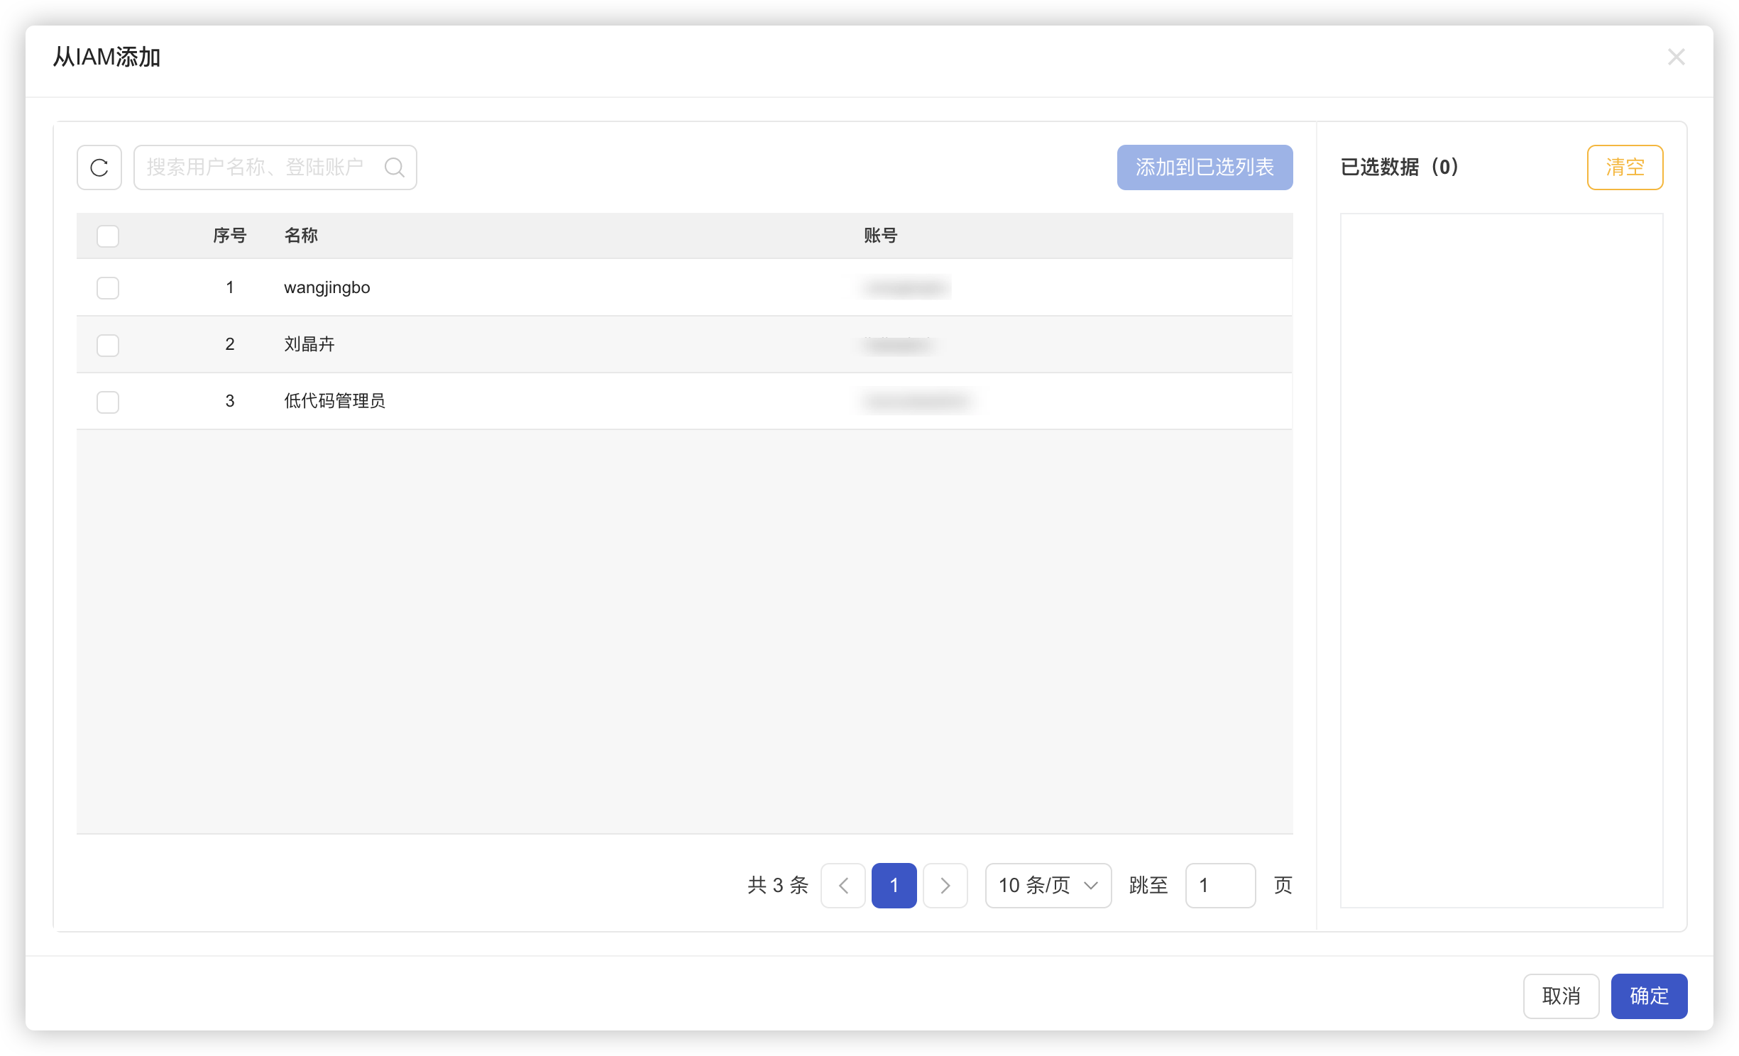This screenshot has width=1739, height=1056.
Task: Focus the user name search field
Action: pyautogui.click(x=256, y=167)
